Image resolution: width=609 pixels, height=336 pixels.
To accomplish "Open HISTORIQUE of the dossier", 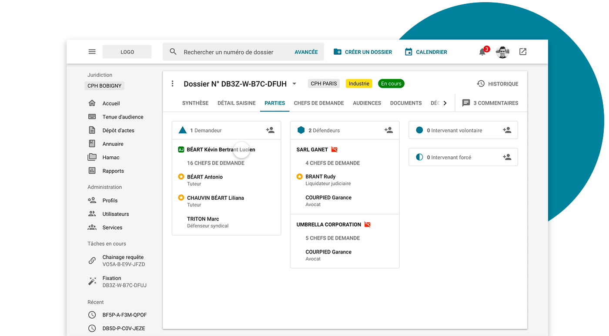I will 498,84.
